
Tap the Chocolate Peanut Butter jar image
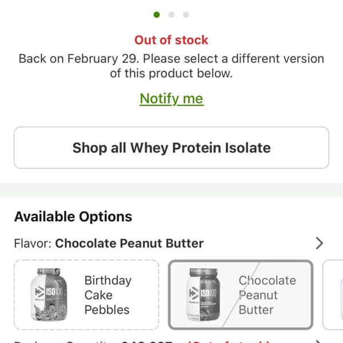point(203,294)
